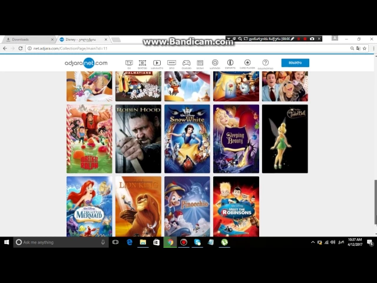Open the Sleeping Beauty poster
The width and height of the screenshot is (377, 283).
236,139
